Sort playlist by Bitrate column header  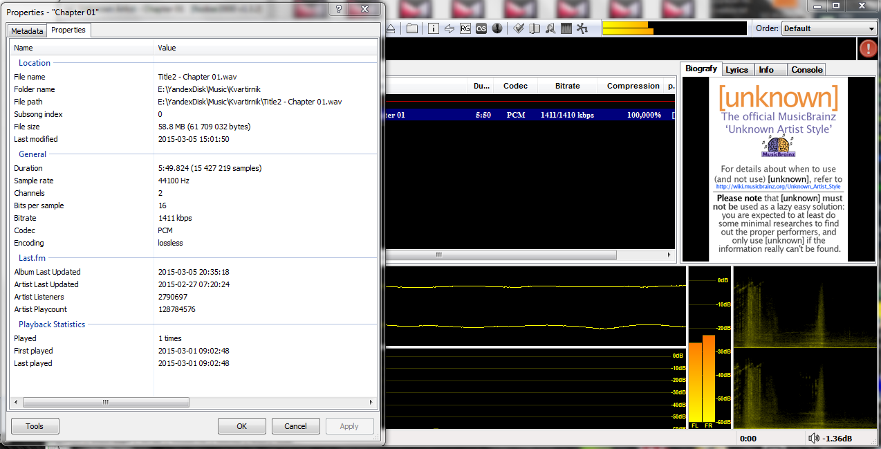tap(567, 86)
